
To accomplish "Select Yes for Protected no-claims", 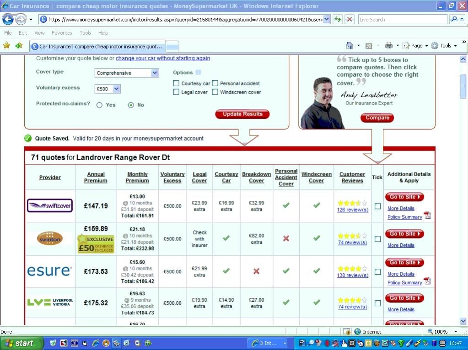I will coord(99,105).
